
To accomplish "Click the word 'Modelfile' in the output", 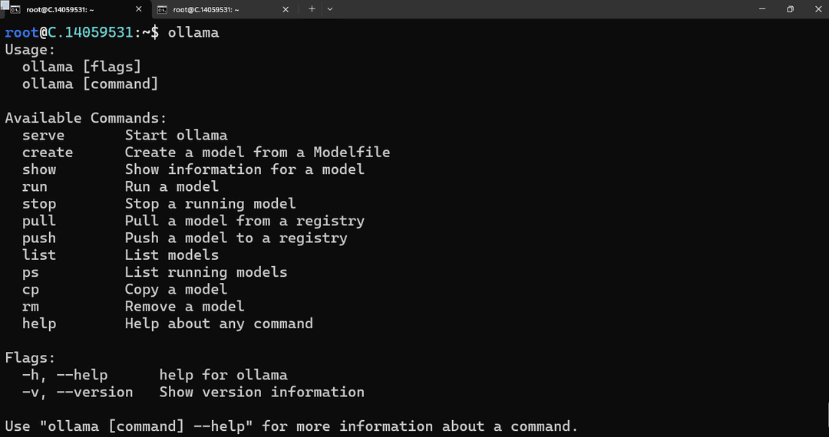I will (x=352, y=153).
